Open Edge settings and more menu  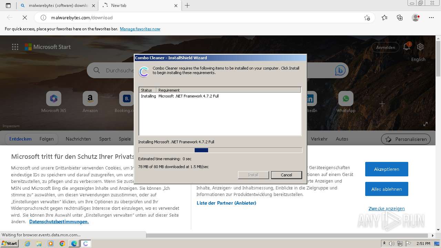[x=431, y=18]
